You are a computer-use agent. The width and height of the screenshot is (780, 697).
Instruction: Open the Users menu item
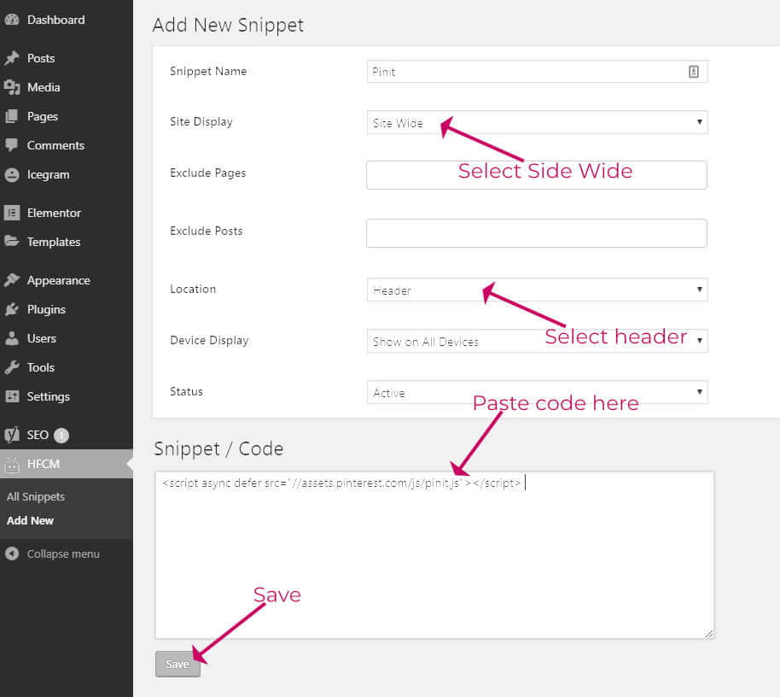pos(67,338)
